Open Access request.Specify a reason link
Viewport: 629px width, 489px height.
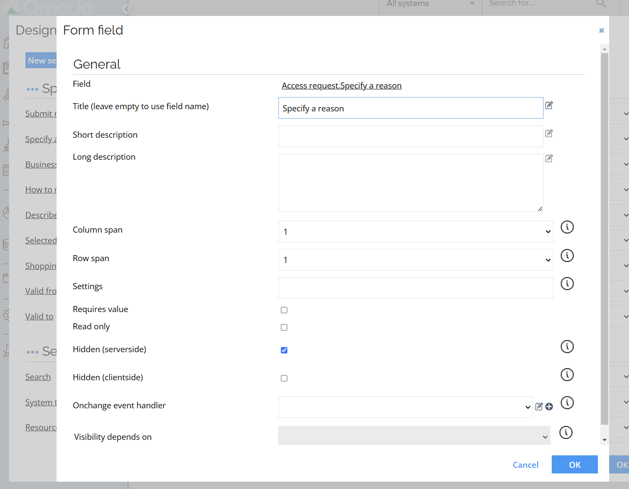pos(341,85)
